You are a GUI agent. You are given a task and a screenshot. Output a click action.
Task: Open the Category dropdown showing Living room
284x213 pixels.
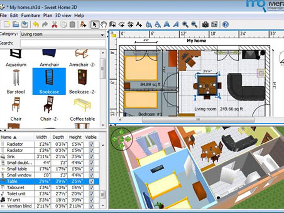click(63, 34)
